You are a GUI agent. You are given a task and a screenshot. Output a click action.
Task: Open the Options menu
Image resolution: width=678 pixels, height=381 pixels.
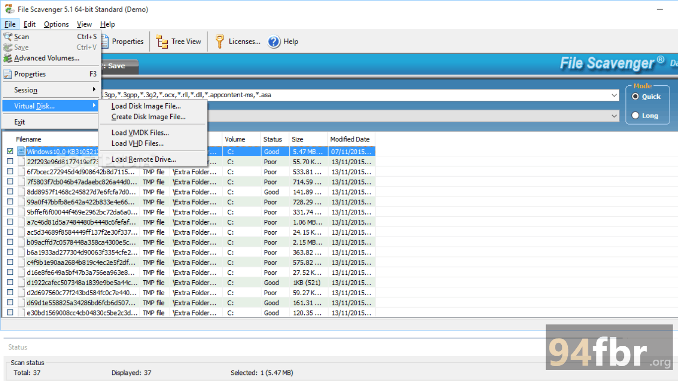tap(56, 24)
